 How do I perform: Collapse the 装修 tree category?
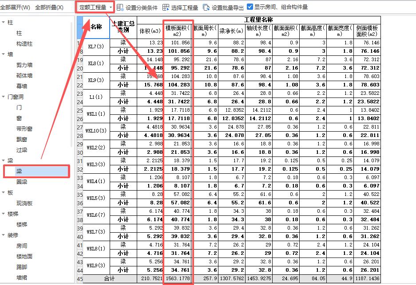click(x=4, y=235)
